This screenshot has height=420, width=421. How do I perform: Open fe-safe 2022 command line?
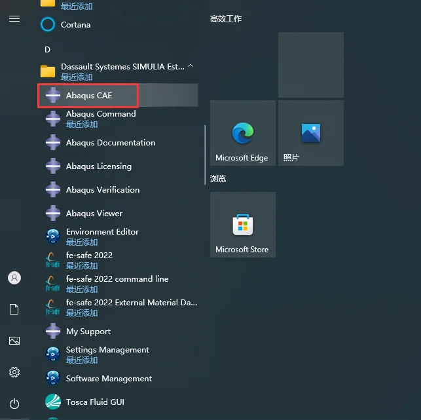point(118,284)
